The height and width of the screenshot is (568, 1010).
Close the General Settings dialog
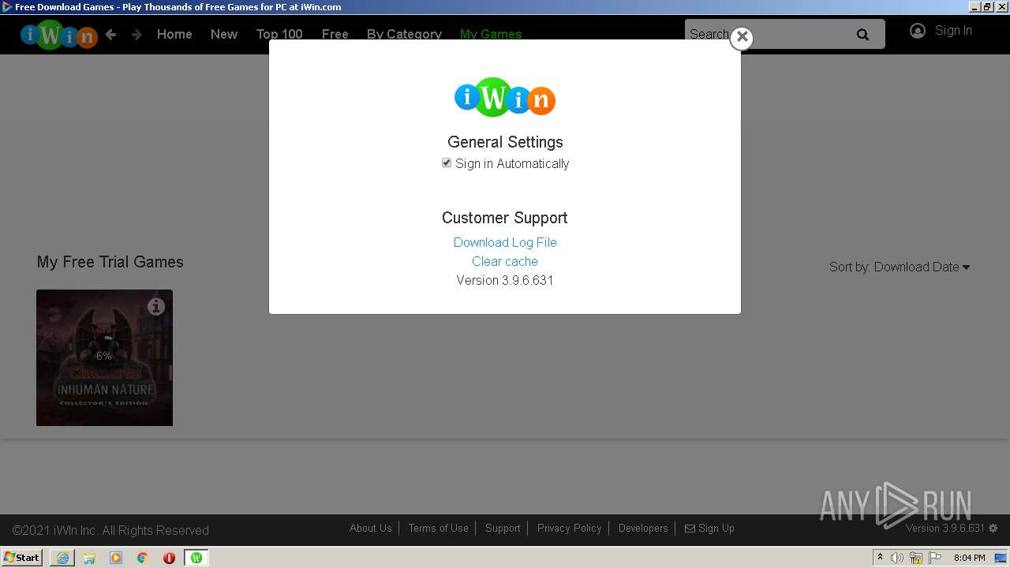742,37
